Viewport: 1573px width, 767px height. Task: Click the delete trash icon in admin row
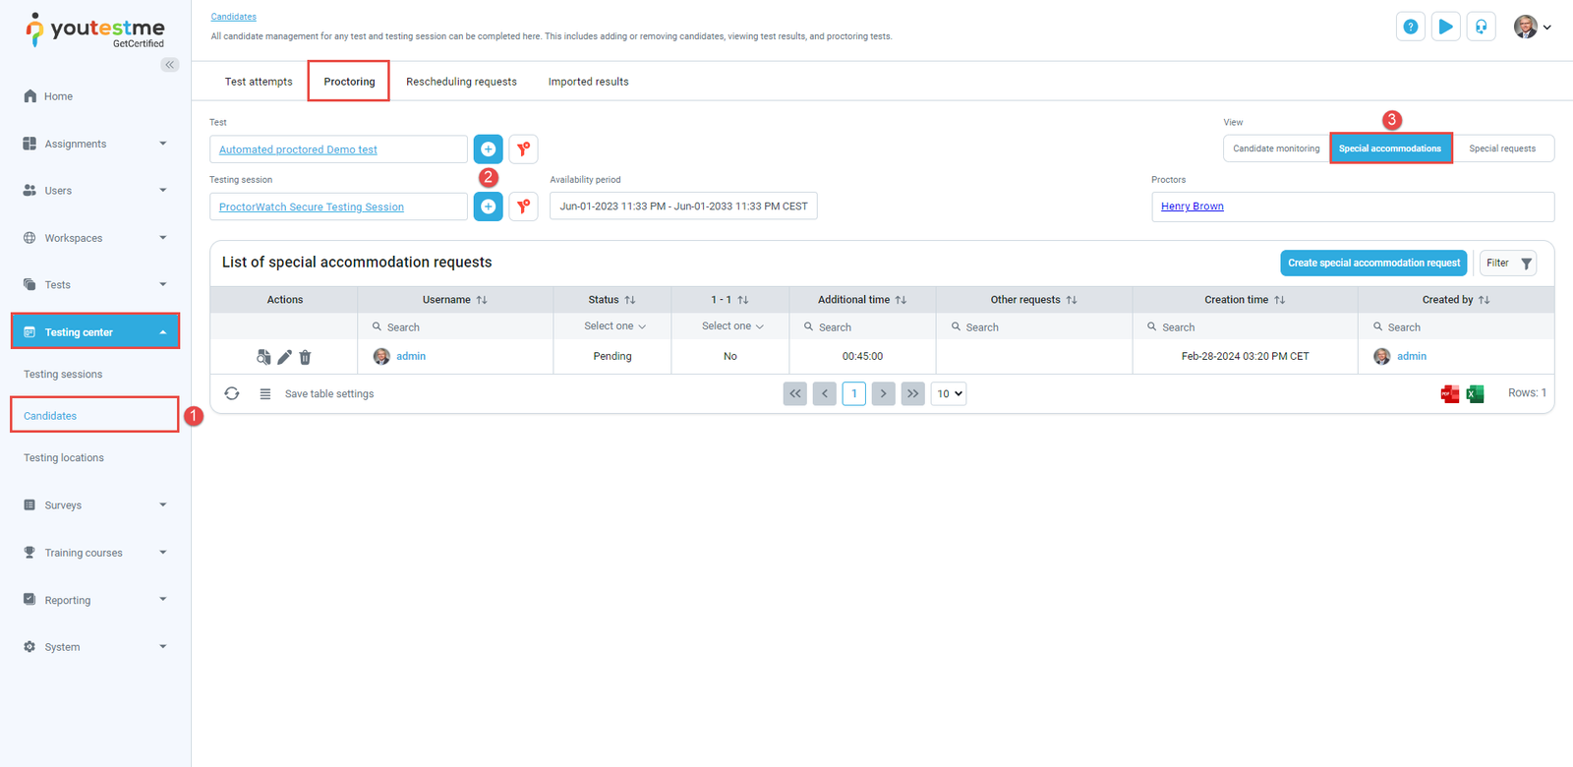306,357
